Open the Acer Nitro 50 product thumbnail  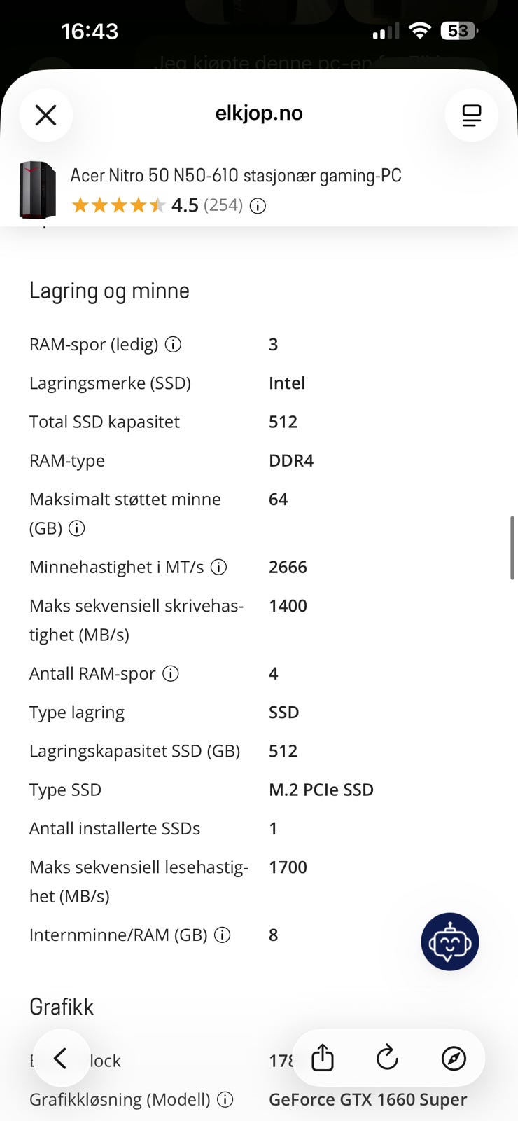click(x=38, y=190)
